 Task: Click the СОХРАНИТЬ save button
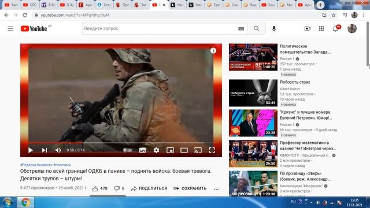click(190, 188)
